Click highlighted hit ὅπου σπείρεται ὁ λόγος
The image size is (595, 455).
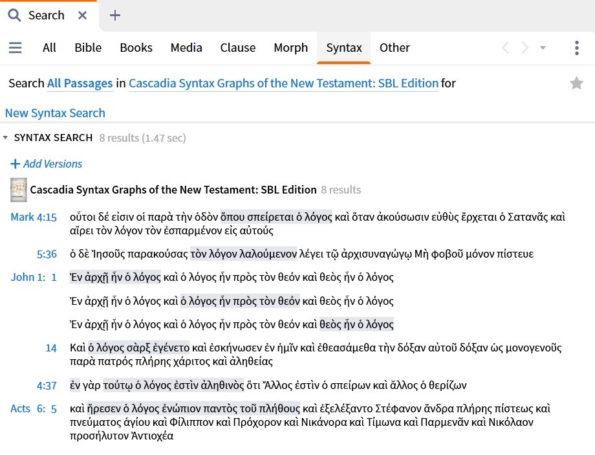[x=276, y=217]
